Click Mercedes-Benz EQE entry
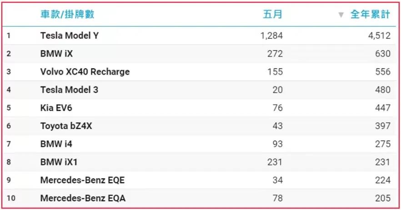 point(82,180)
